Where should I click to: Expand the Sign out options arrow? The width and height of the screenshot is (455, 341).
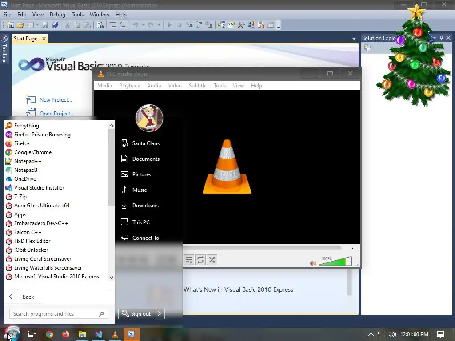[160, 314]
